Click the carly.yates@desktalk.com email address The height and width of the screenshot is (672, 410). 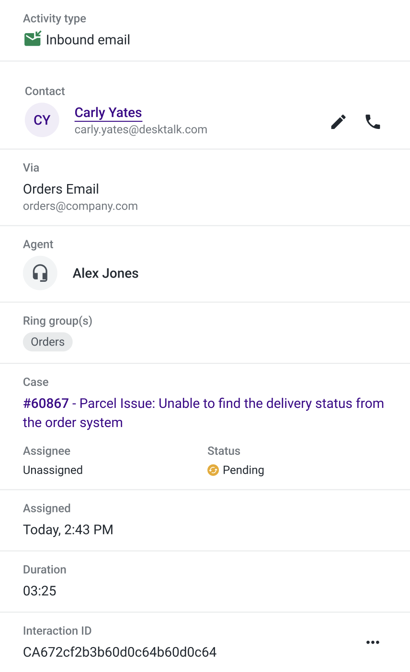click(141, 129)
